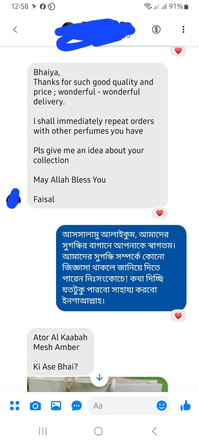The width and height of the screenshot is (199, 444).
Task: Open the photo gallery icon
Action: click(56, 406)
